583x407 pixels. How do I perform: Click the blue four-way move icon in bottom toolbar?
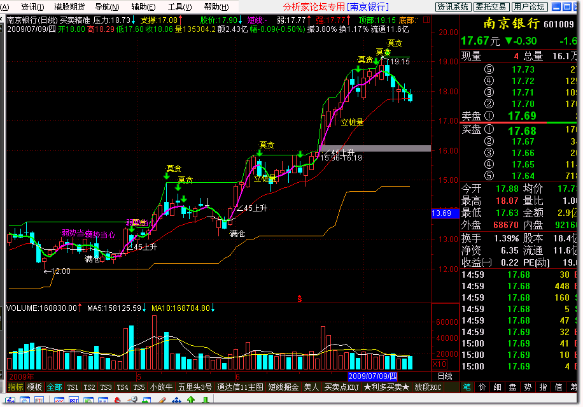click(176, 401)
